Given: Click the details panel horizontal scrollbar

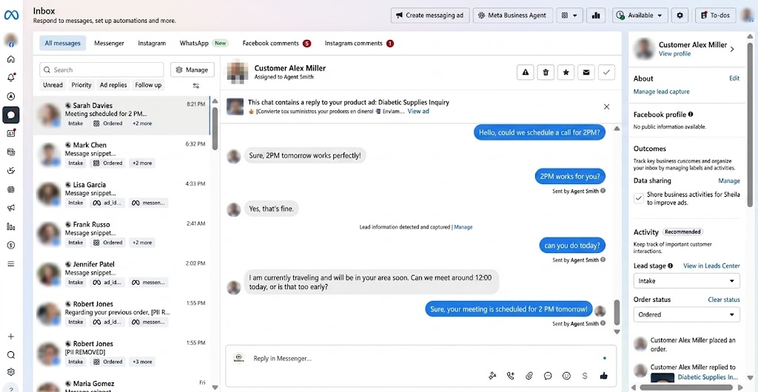Looking at the screenshot, I should click(686, 387).
